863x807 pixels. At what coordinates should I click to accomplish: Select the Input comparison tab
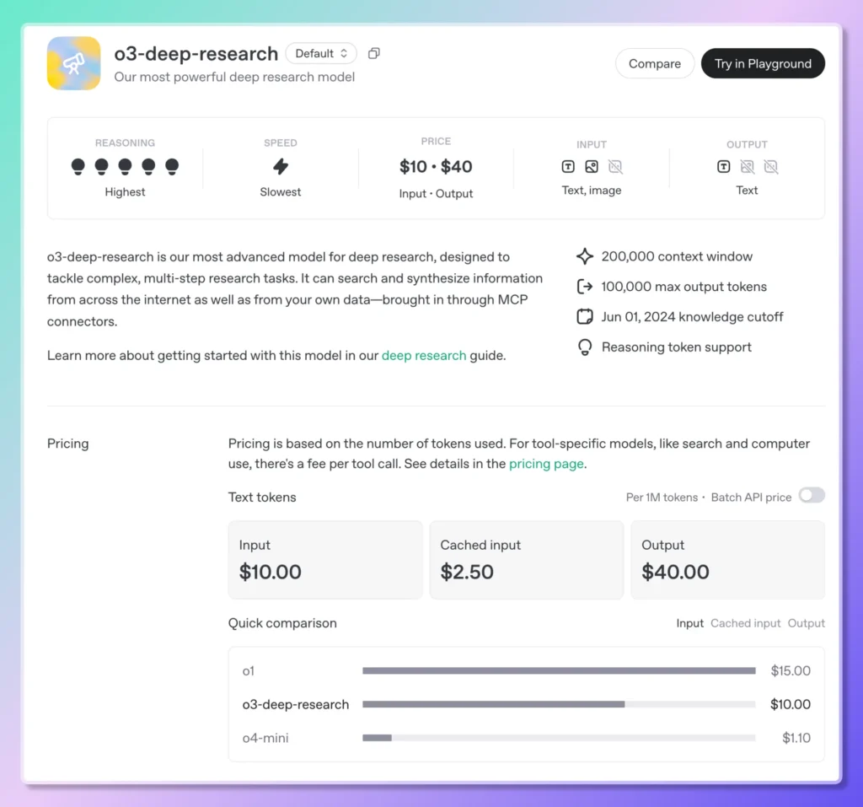coord(689,623)
